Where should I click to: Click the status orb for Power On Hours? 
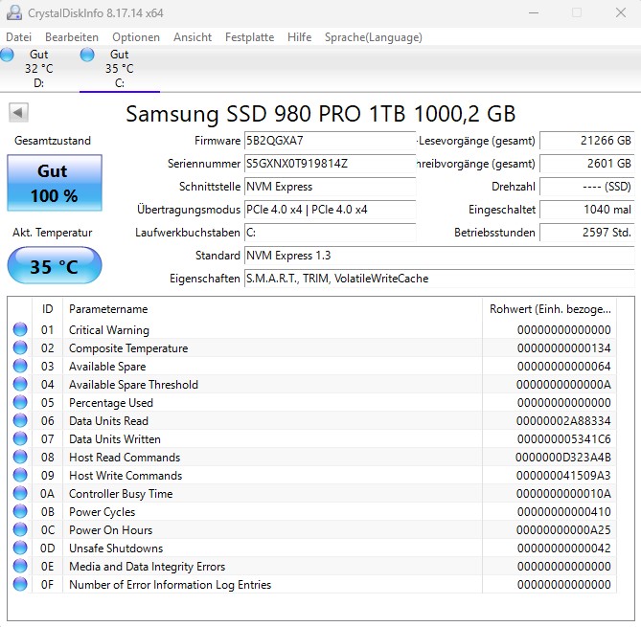pyautogui.click(x=20, y=529)
